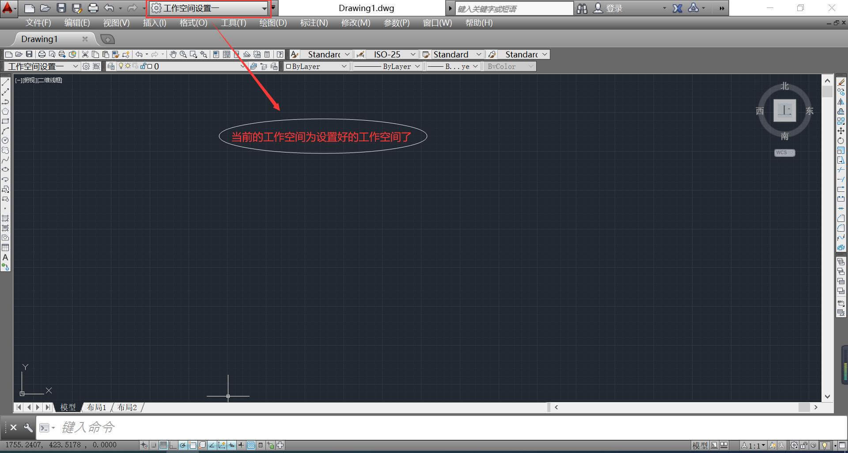The image size is (848, 453).
Task: Click the Text Style icon
Action: [x=295, y=54]
